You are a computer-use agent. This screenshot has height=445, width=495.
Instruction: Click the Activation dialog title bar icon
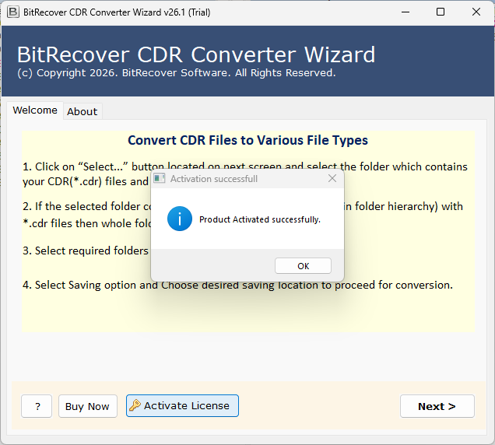coord(160,179)
